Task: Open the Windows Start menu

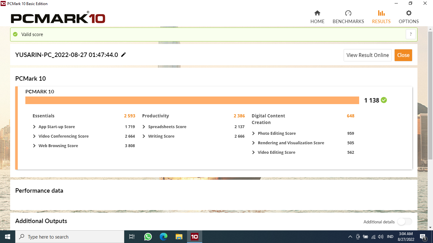Action: click(8, 237)
